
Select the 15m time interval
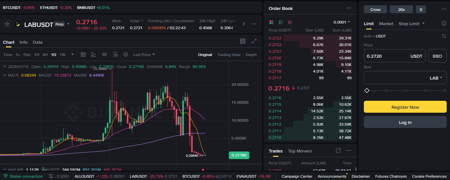(27, 55)
